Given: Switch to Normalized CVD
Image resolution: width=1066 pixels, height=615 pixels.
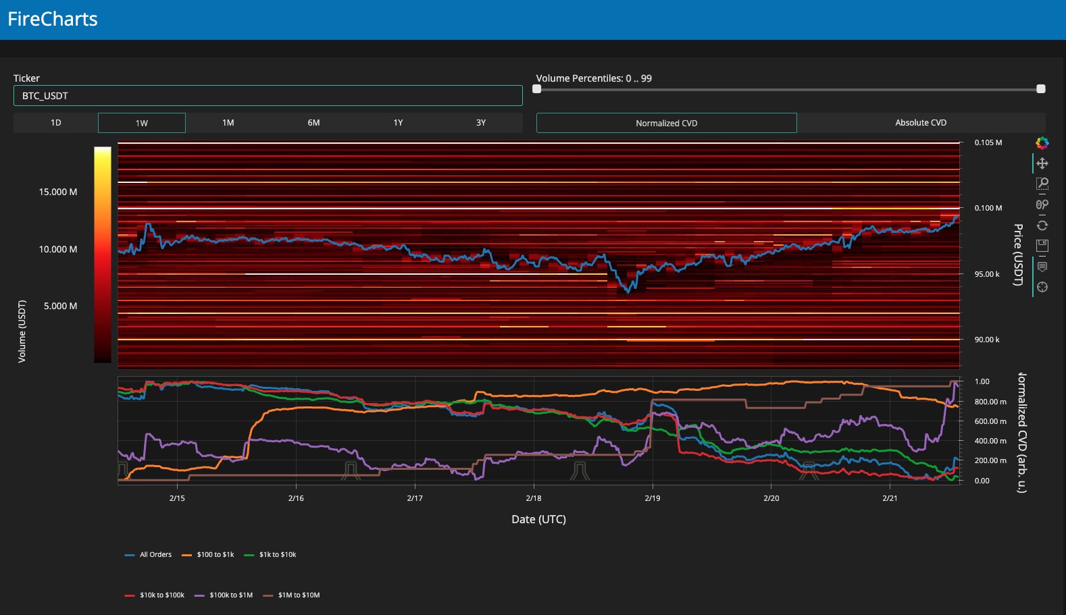Looking at the screenshot, I should [667, 123].
